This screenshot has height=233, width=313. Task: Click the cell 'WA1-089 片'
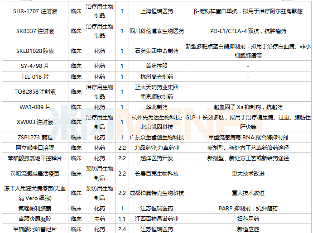[35, 107]
